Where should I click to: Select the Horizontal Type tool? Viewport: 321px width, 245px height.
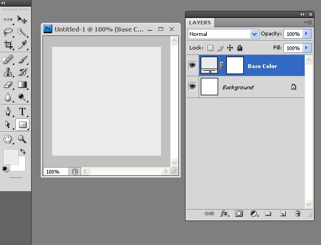point(22,112)
